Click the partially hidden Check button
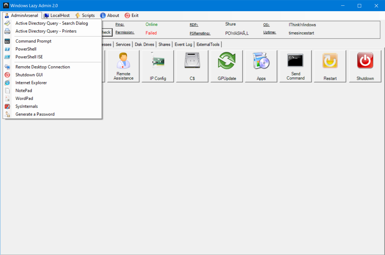The image size is (385, 255). pyautogui.click(x=107, y=32)
